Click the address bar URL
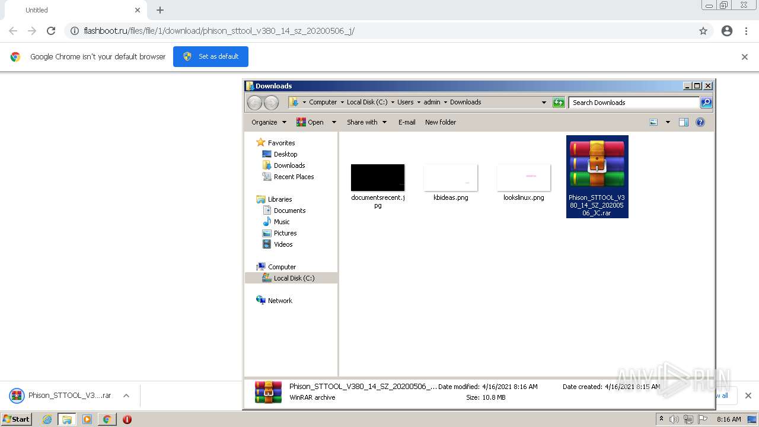The width and height of the screenshot is (759, 427). (x=219, y=31)
